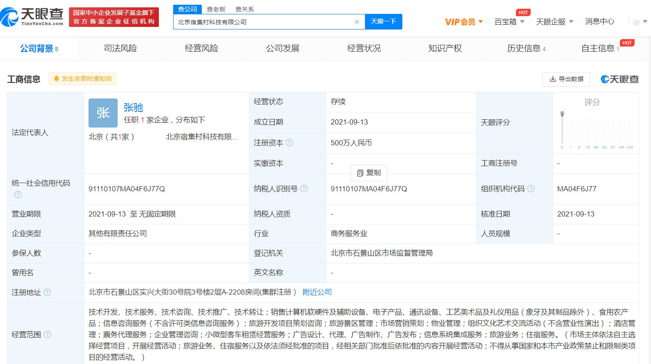This screenshot has width=651, height=364.
Task: Click the 500万人民币 registered capital value
Action: tap(351, 143)
